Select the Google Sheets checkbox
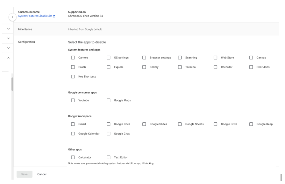The image size is (285, 184). coord(180,124)
